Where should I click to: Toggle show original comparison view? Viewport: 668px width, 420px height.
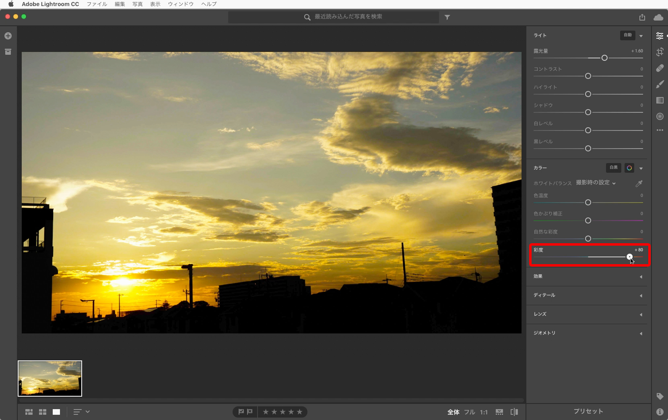tap(514, 412)
